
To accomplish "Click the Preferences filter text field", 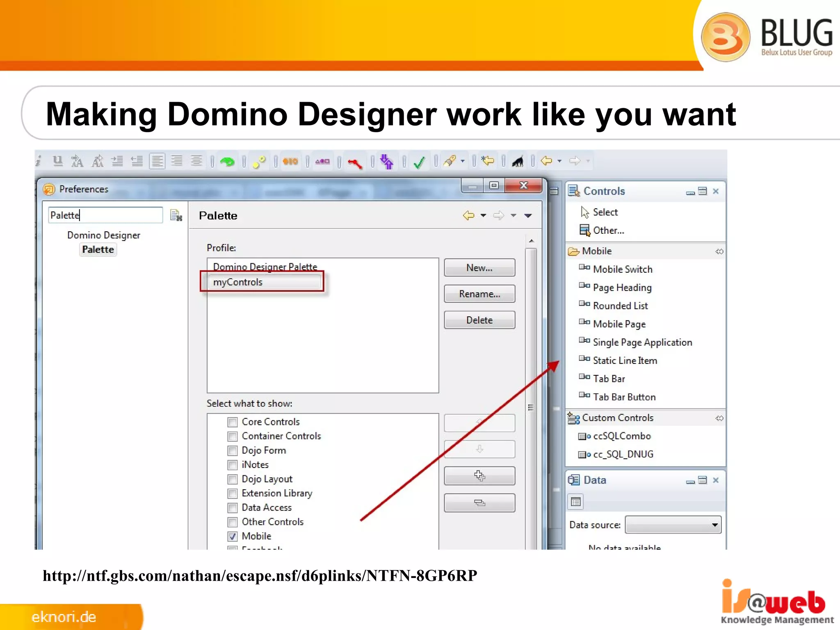I will coord(105,215).
